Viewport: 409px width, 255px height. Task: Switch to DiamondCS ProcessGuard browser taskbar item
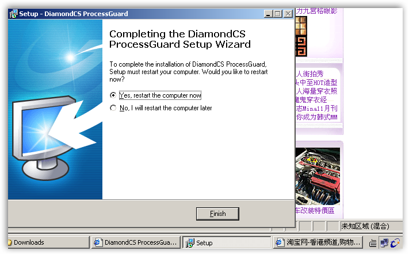[136, 242]
